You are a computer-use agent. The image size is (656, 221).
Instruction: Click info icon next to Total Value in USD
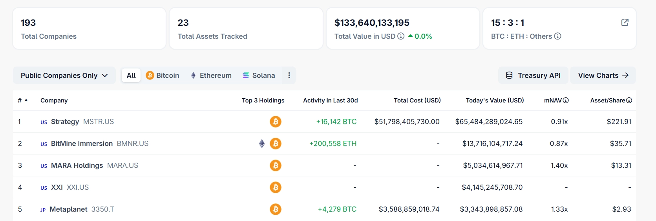(x=401, y=36)
